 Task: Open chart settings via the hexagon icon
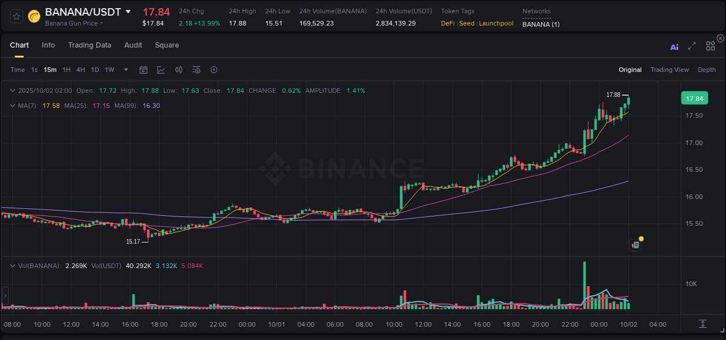point(214,69)
